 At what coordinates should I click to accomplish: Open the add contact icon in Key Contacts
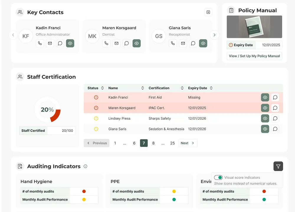208,12
